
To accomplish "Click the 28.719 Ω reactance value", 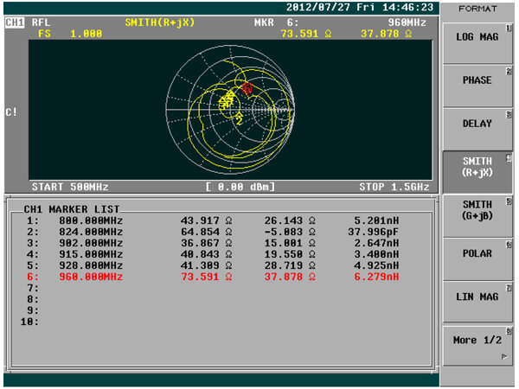I will 290,265.
